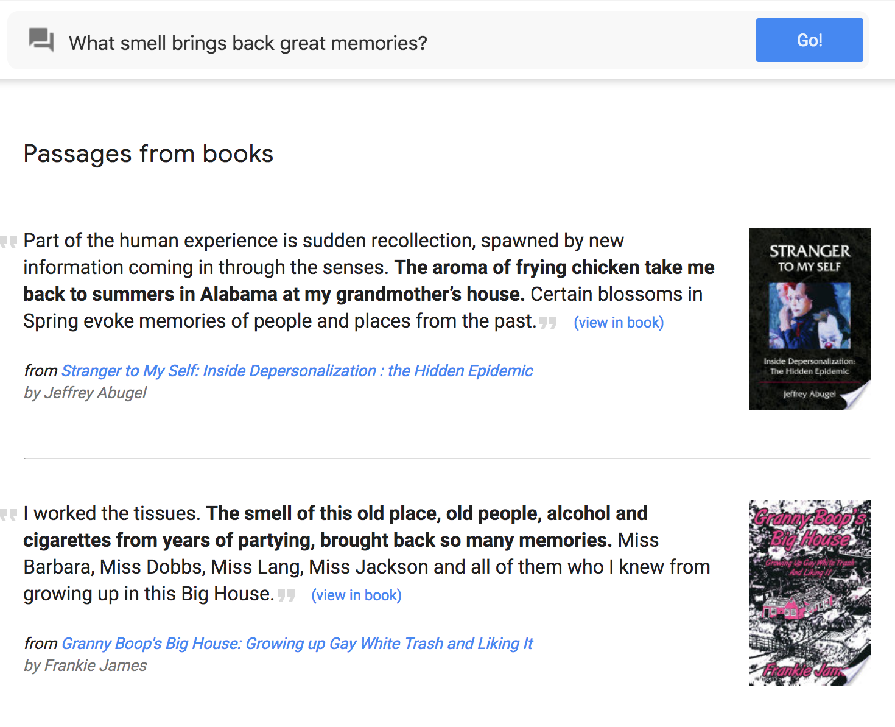Open the Stranger to My Self book title link
The image size is (895, 727).
point(297,371)
